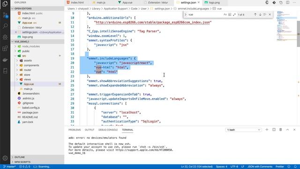Open the Explorer view in activity bar

tap(5, 4)
